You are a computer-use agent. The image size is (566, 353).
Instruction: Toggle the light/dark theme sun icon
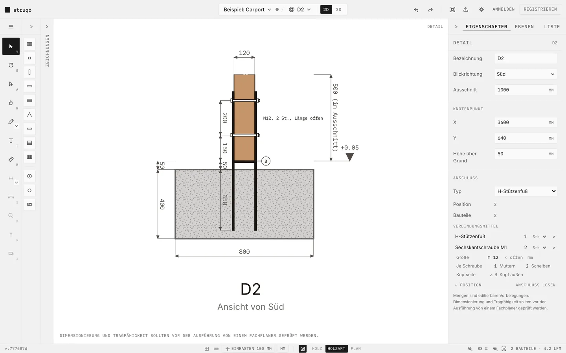coord(481,9)
